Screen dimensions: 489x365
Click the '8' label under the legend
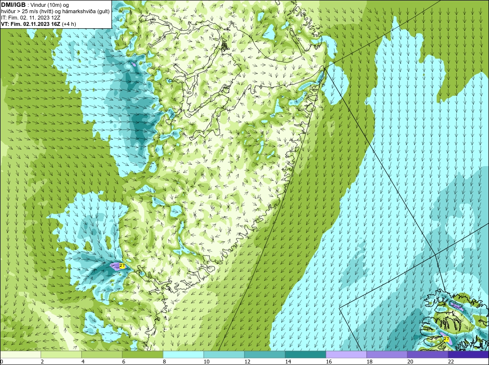point(164,362)
